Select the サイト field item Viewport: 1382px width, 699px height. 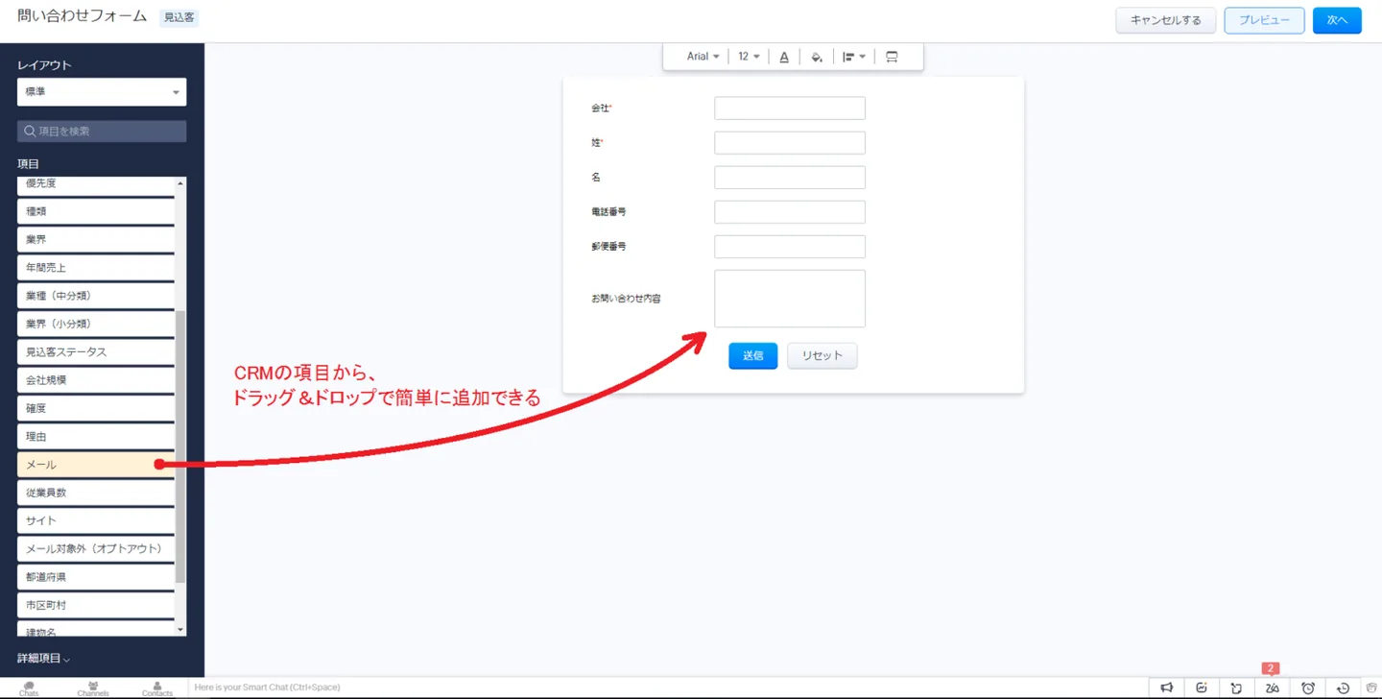coord(96,520)
